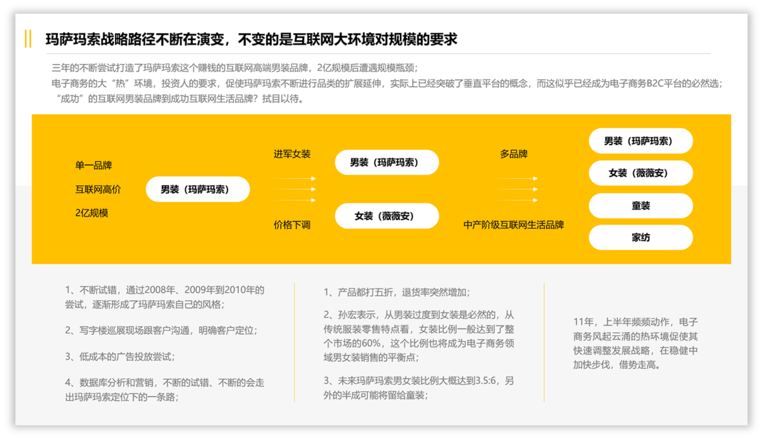The image size is (763, 439).
Task: Click point 1、产品都打五折，退货率突然增加
Action: point(397,293)
